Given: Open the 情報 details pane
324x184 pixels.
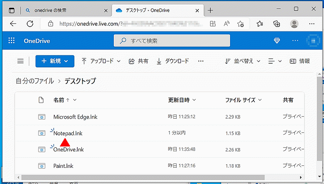Looking at the screenshot, I should 300,61.
